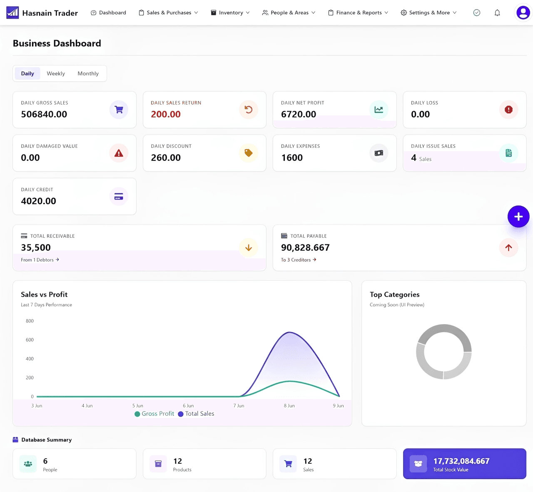Viewport: 533px width, 492px height.
Task: Click the Daily Discount value 260.00
Action: [x=166, y=157]
